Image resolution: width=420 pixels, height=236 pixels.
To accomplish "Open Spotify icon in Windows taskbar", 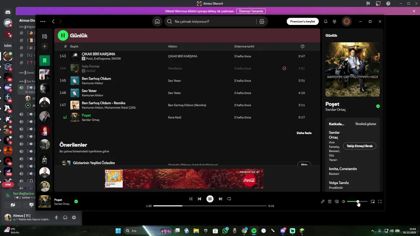I will pos(254,231).
